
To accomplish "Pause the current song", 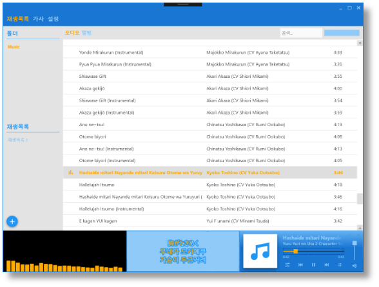I will [313, 264].
